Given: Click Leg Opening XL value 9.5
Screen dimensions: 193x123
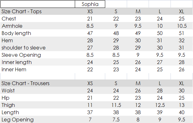Looking at the screenshot, I should 182,120.
